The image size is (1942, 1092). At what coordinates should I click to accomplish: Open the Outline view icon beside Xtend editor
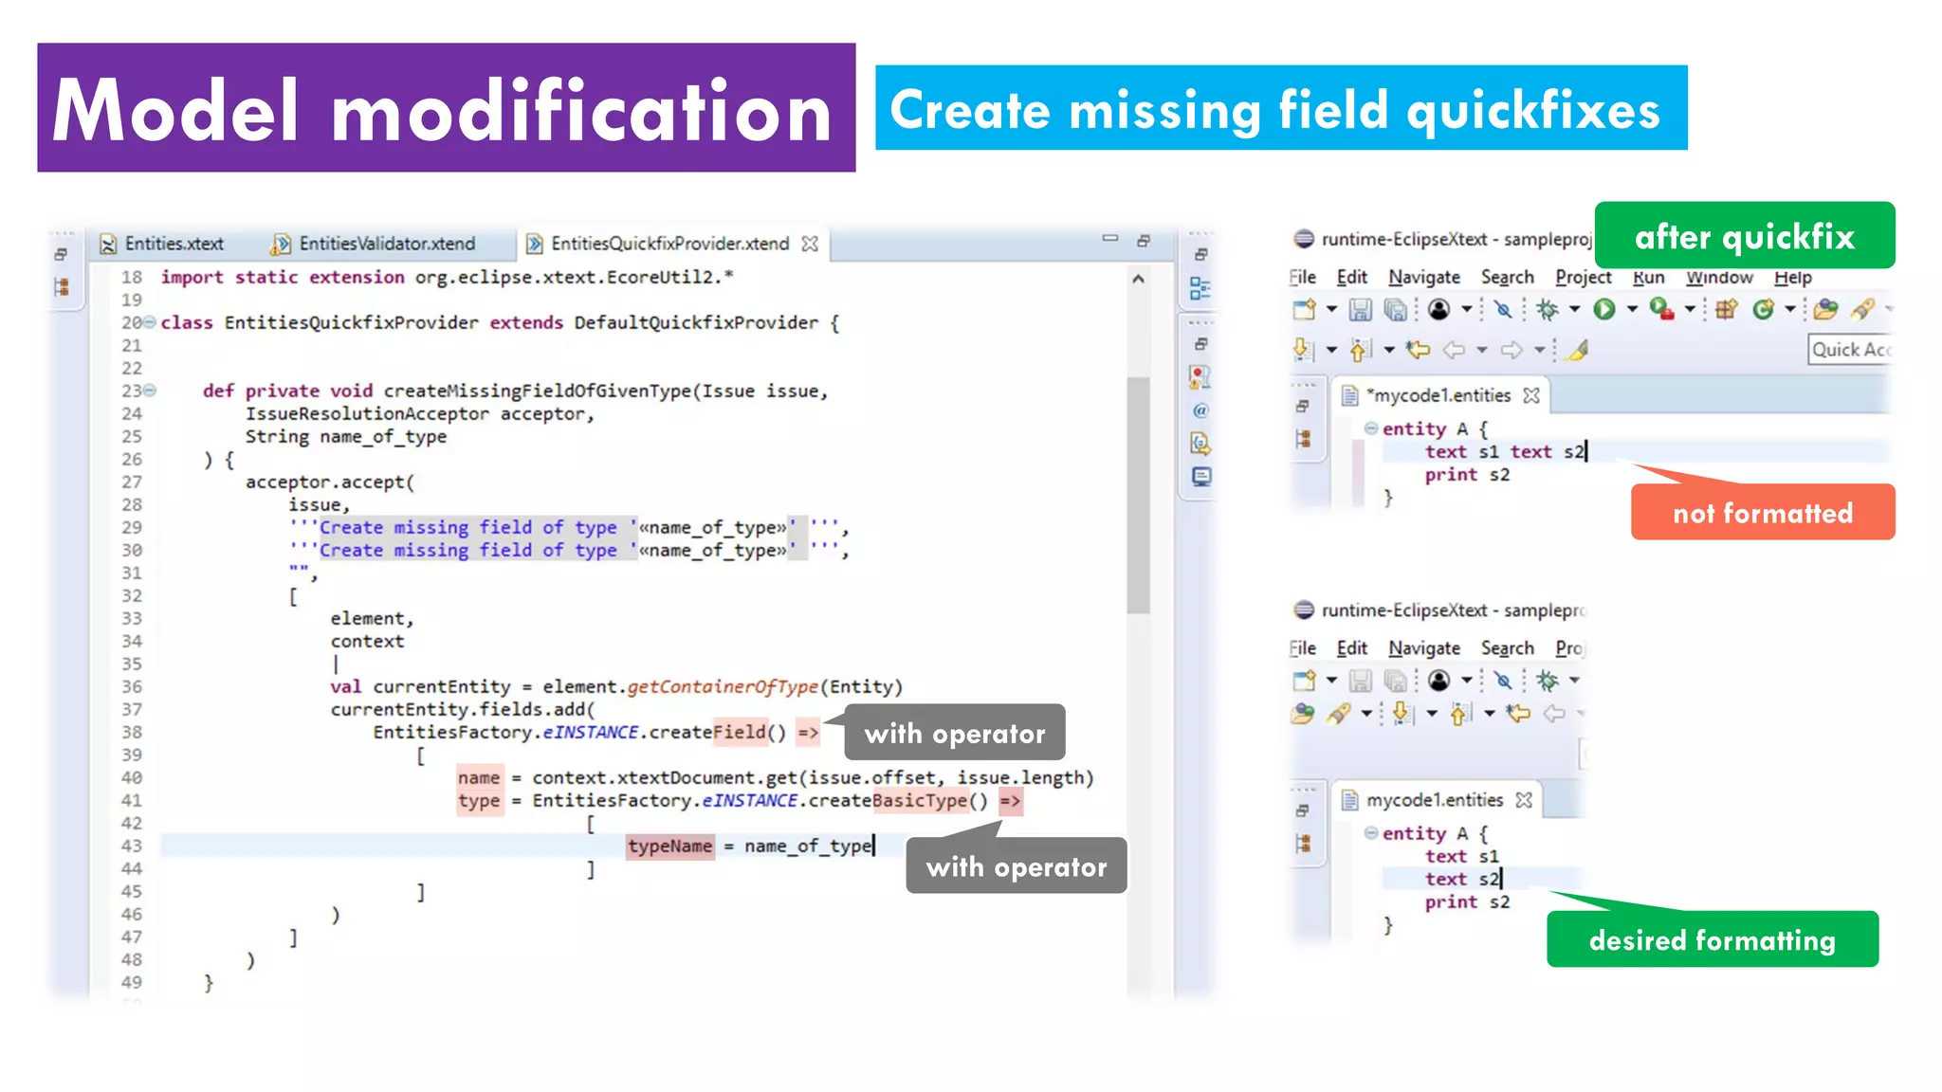coord(1200,288)
